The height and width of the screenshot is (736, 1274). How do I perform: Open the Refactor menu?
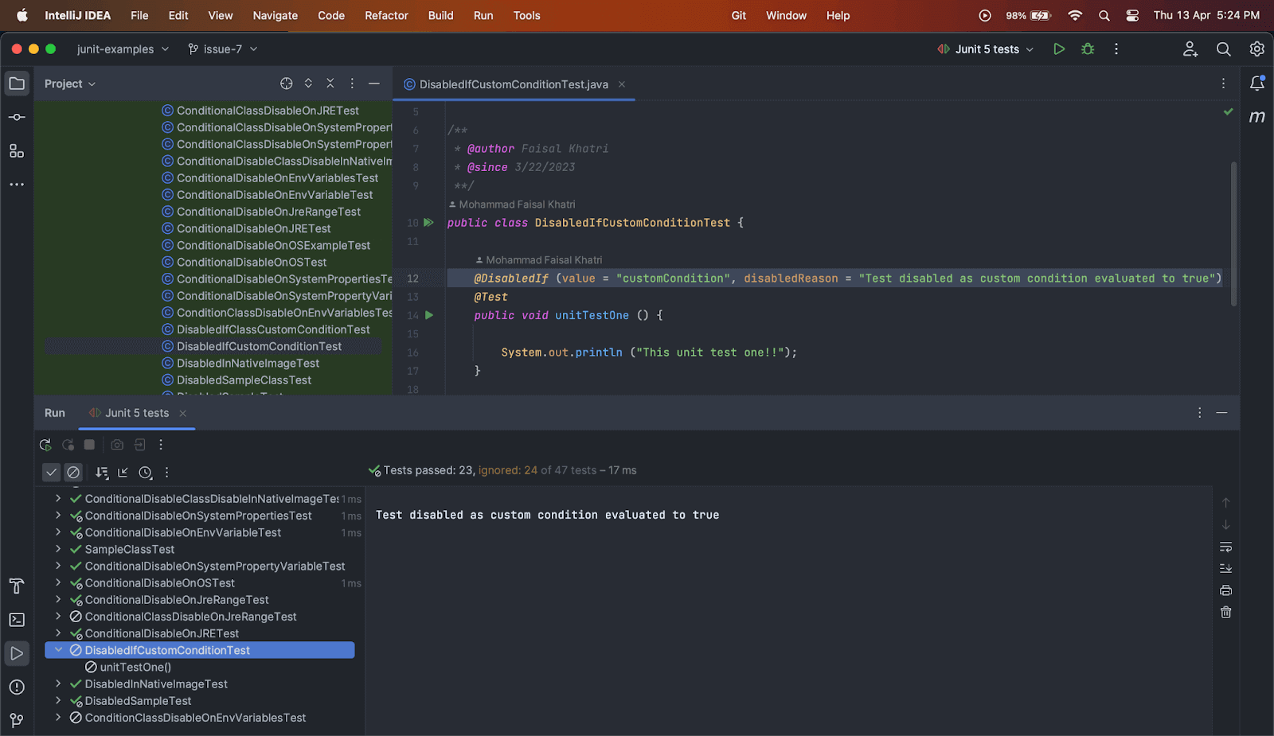[386, 15]
